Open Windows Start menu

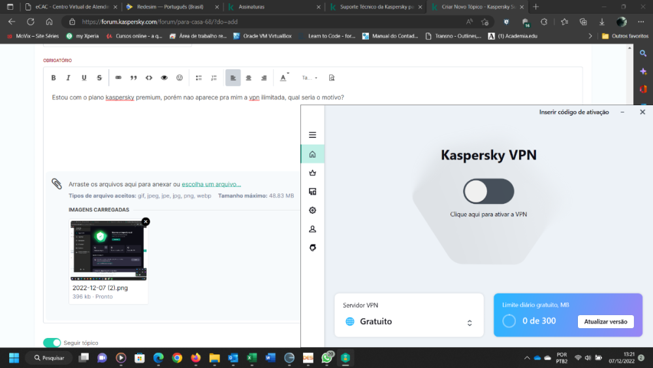pyautogui.click(x=14, y=358)
